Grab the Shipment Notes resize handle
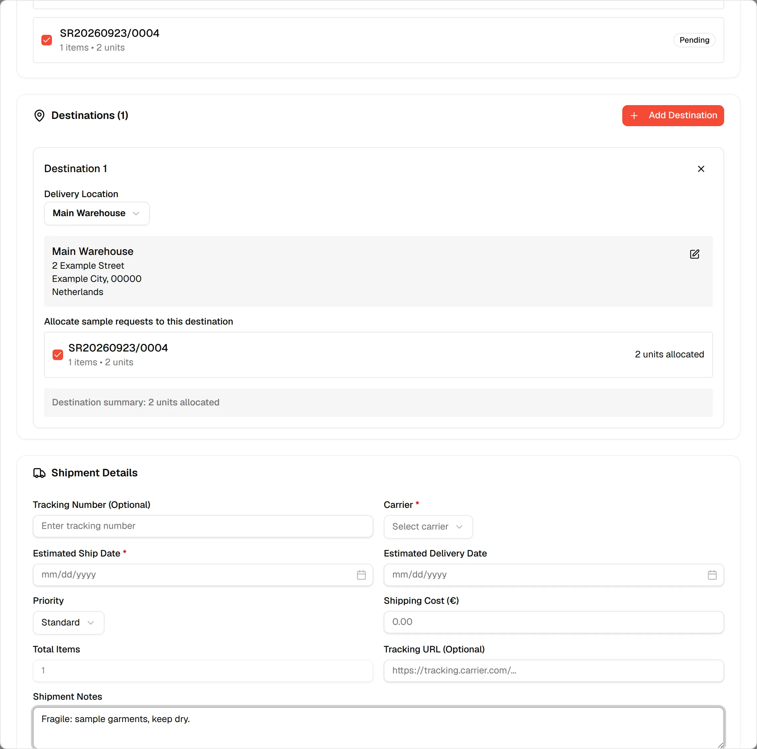 [x=720, y=745]
